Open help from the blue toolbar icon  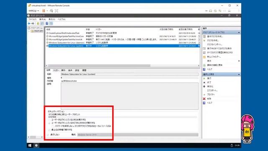(x=47, y=23)
